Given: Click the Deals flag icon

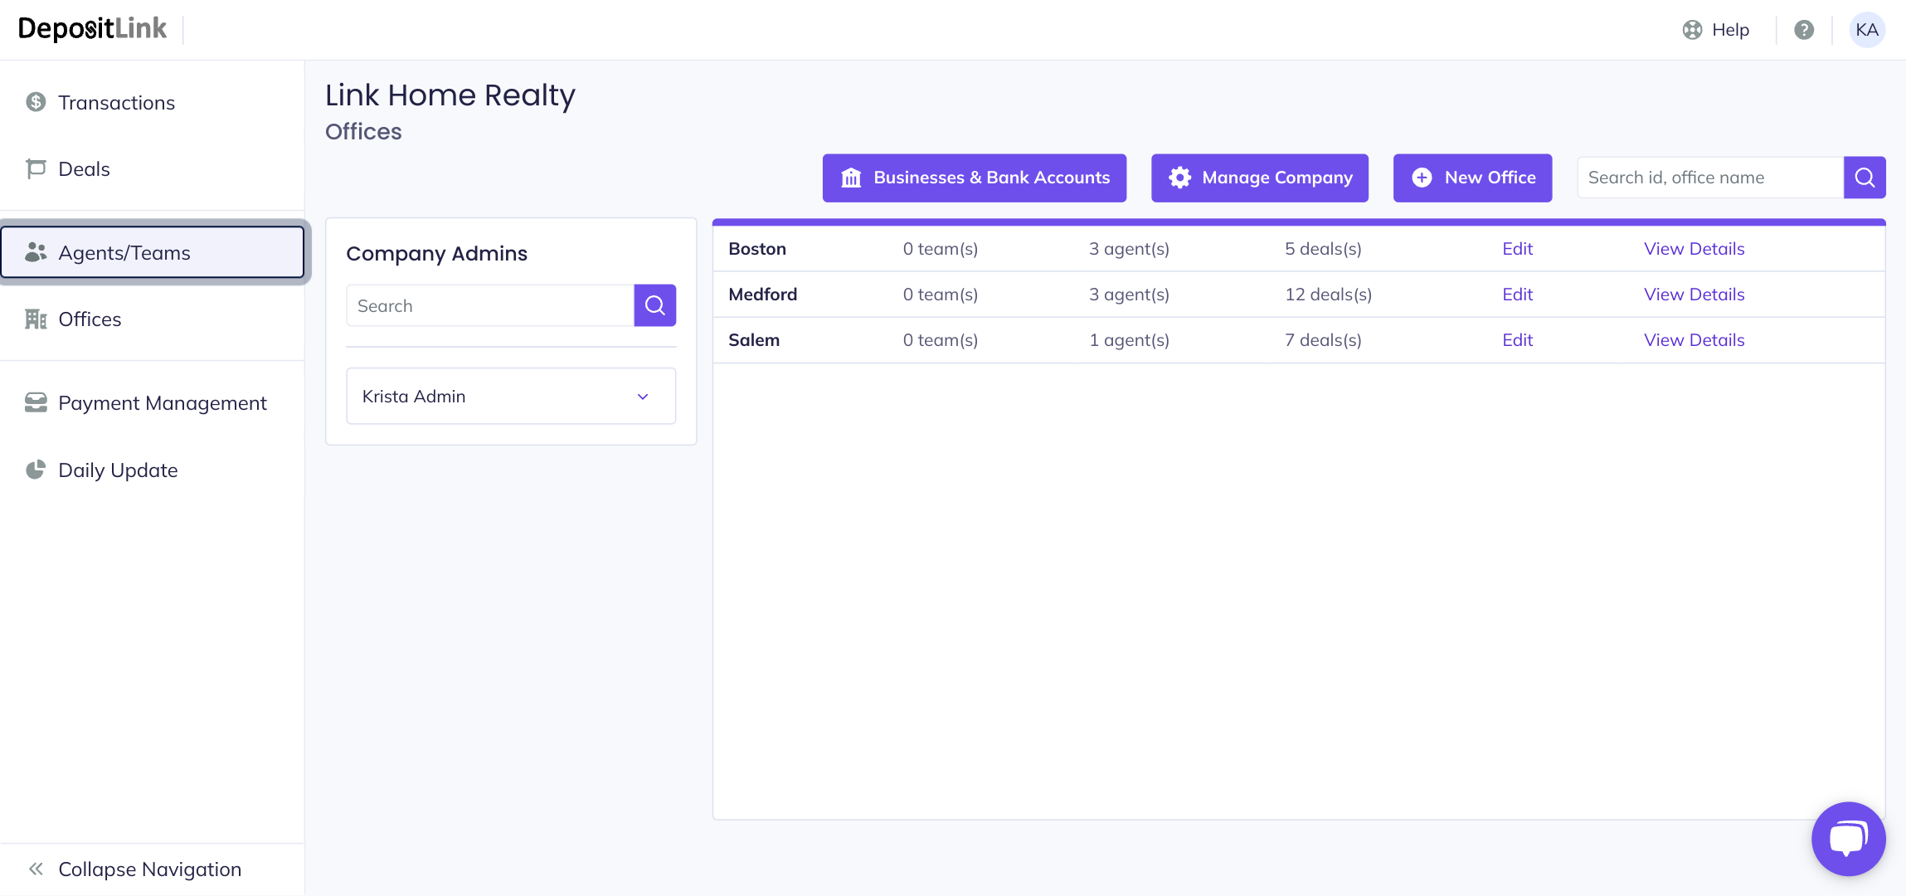Looking at the screenshot, I should [x=36, y=169].
